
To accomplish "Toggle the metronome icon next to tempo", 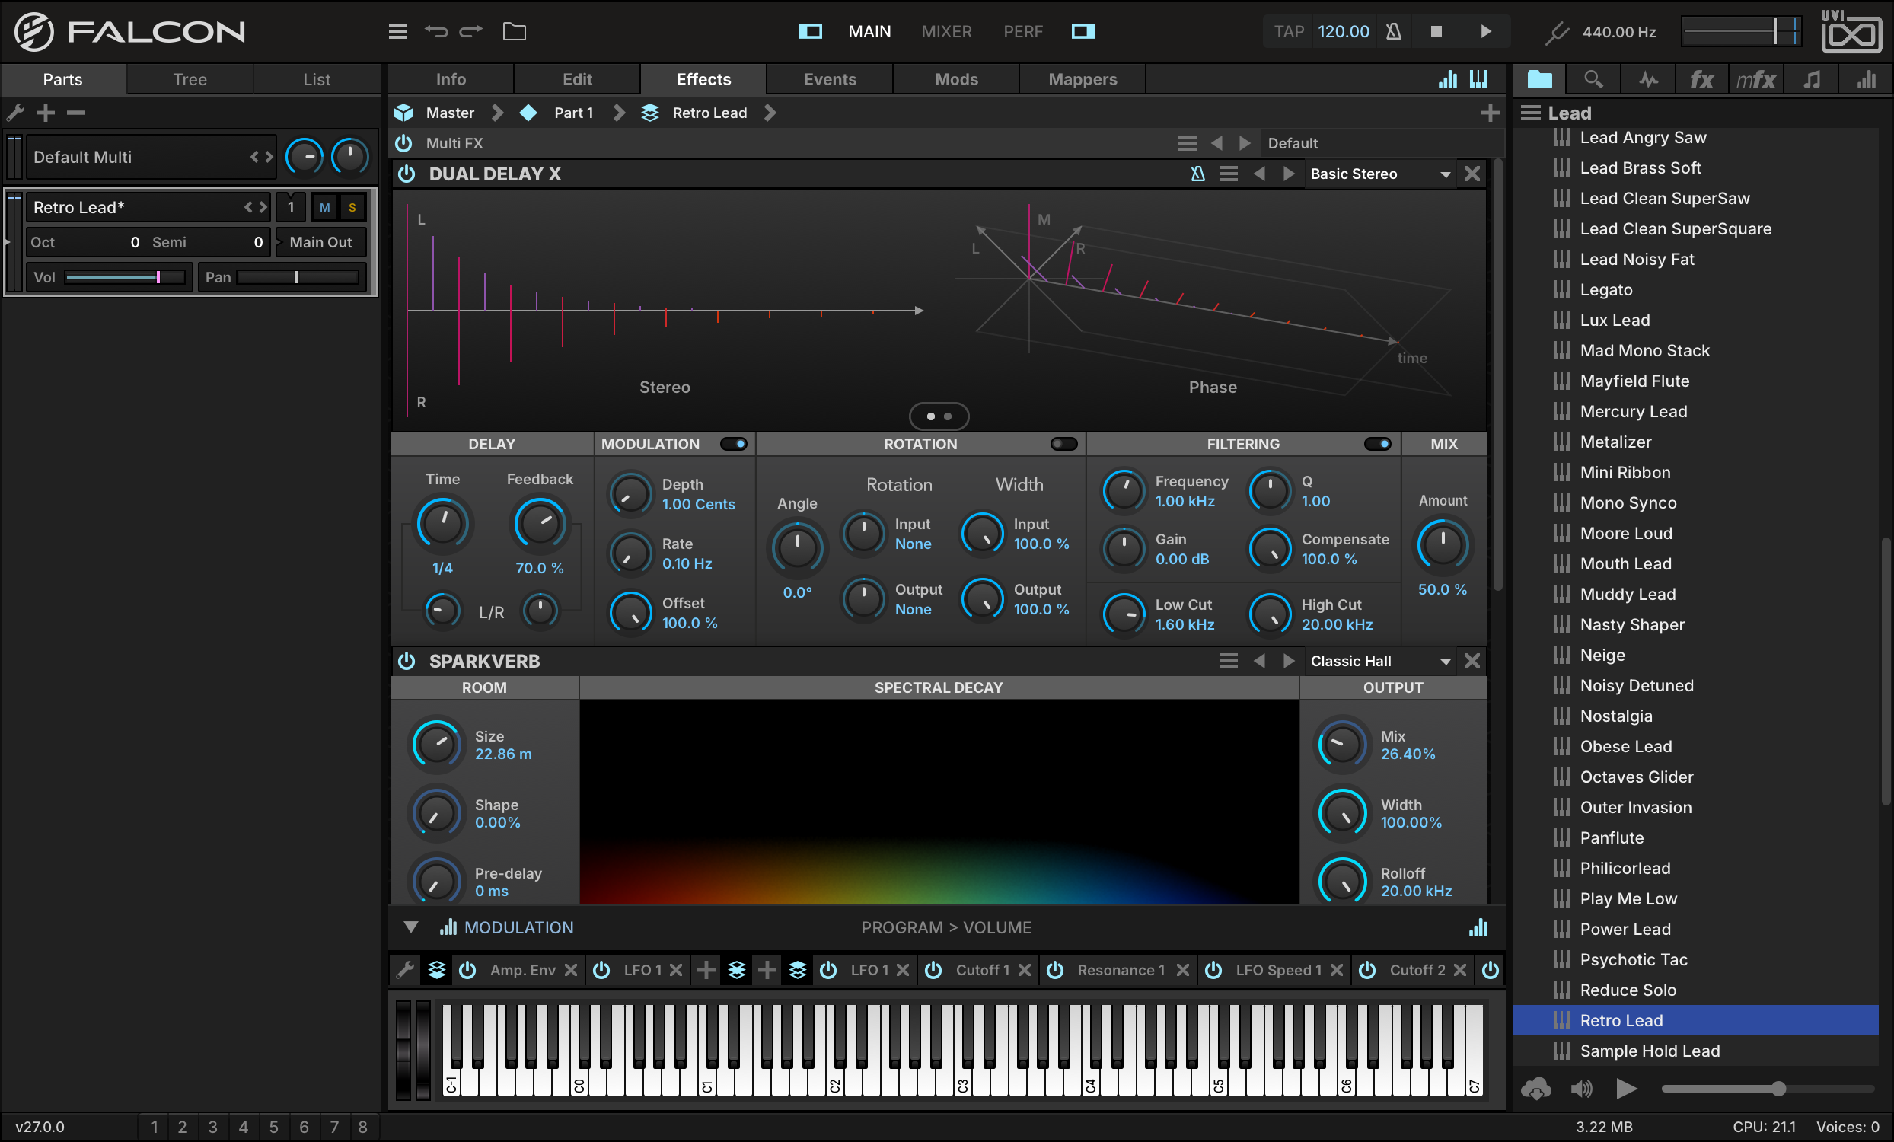I will coord(1393,31).
